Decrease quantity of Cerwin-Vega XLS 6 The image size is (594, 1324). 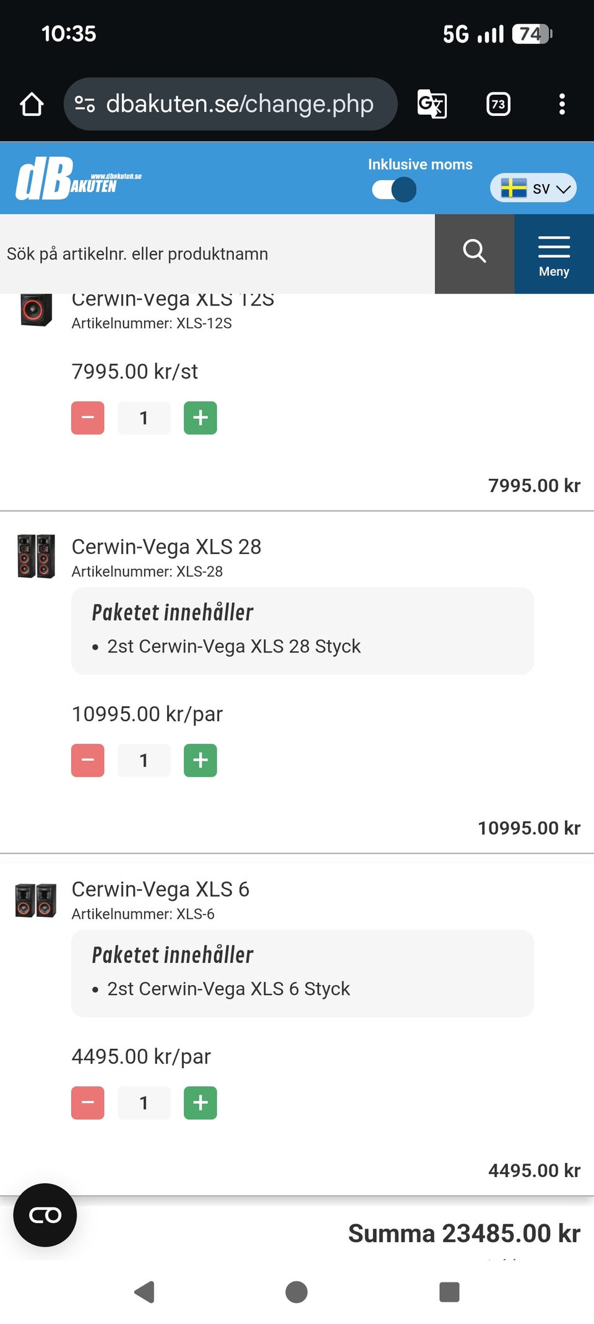coord(88,1103)
